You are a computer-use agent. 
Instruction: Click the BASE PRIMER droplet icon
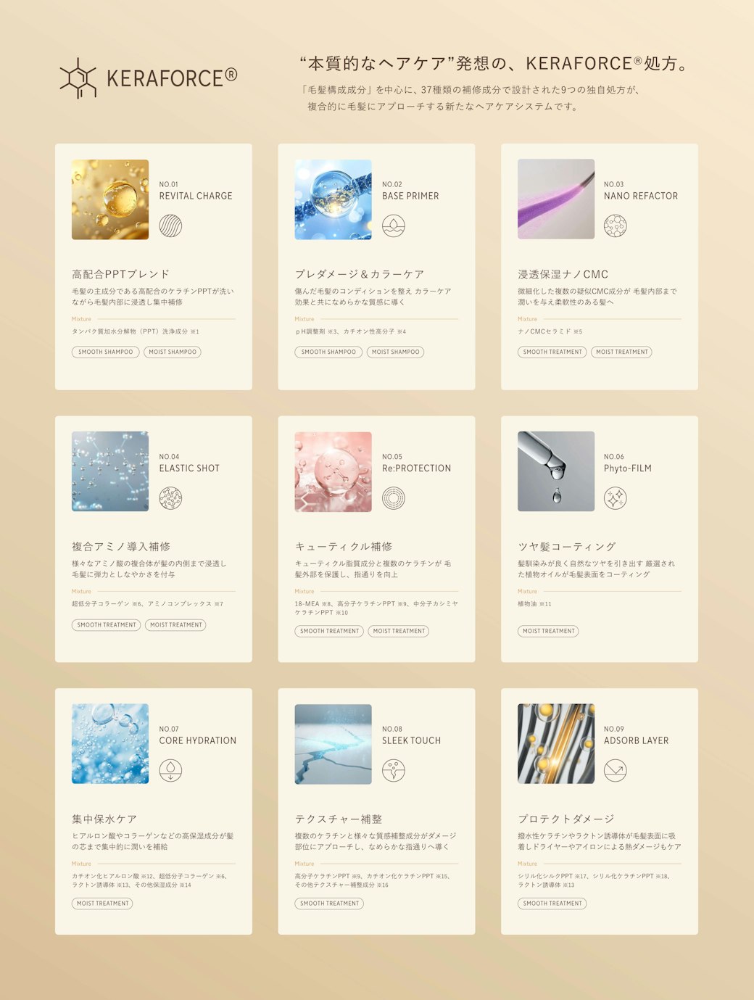coord(393,226)
